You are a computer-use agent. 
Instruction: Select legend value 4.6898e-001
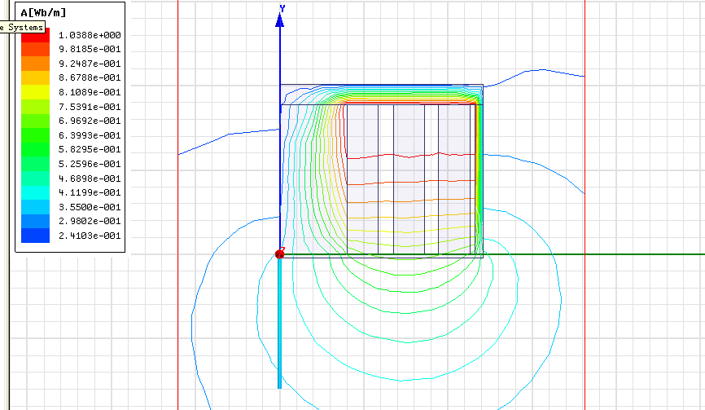click(x=90, y=179)
